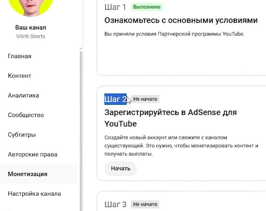Click the Выполнено status badge
The height and width of the screenshot is (211, 266).
[x=147, y=7]
